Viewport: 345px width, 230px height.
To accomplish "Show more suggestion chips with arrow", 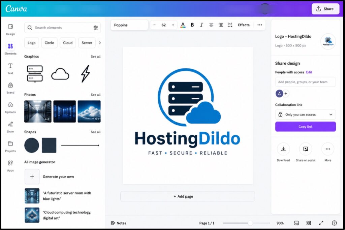I will pos(100,43).
